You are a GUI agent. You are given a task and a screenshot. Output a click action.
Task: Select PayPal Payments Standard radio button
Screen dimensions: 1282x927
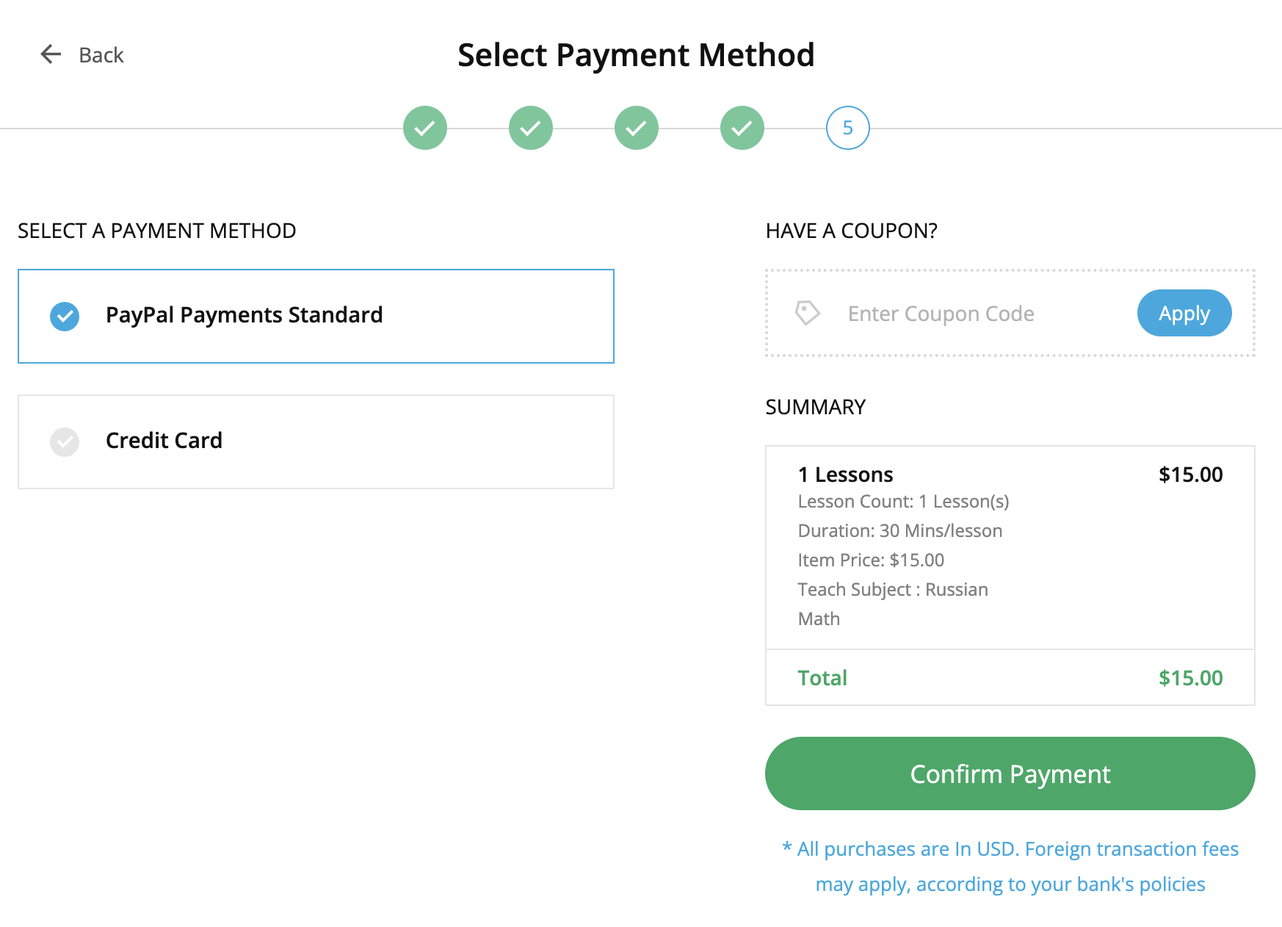point(65,317)
